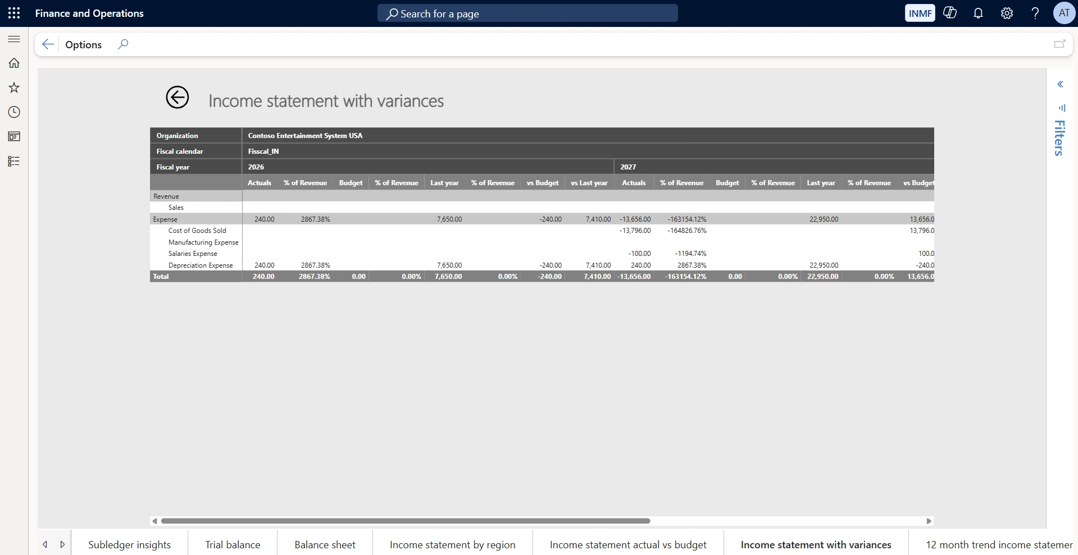This screenshot has height=555, width=1078.
Task: Select company INMF button
Action: click(920, 13)
